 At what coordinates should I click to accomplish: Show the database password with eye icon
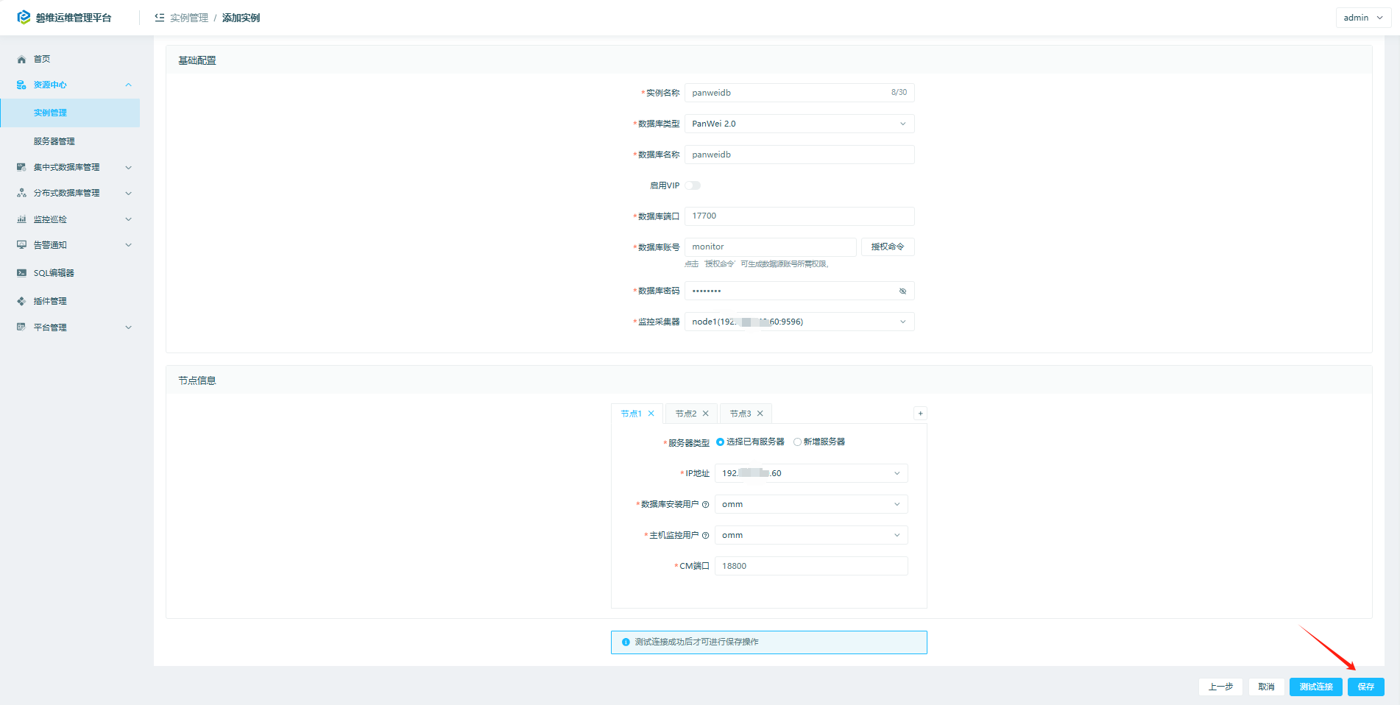[x=903, y=291]
